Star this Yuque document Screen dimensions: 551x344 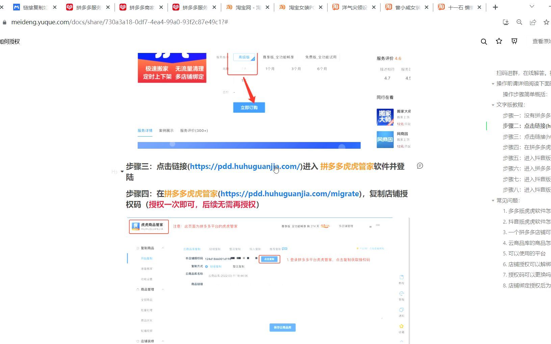coord(499,41)
